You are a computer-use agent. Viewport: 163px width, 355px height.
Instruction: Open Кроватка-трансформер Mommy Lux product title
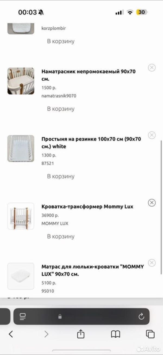point(87,207)
